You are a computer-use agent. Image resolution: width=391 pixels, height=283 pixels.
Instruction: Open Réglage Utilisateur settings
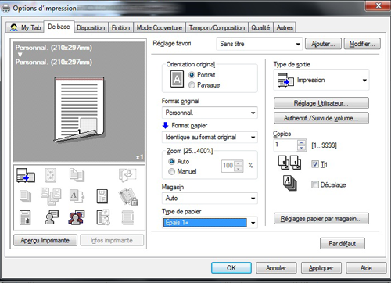[321, 103]
